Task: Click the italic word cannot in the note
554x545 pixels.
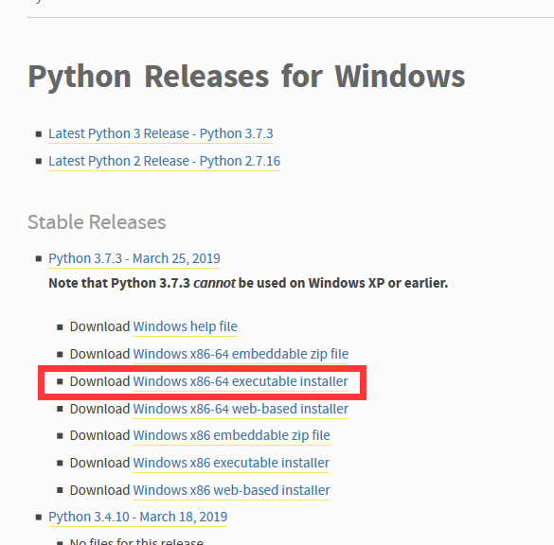Action: pos(214,283)
